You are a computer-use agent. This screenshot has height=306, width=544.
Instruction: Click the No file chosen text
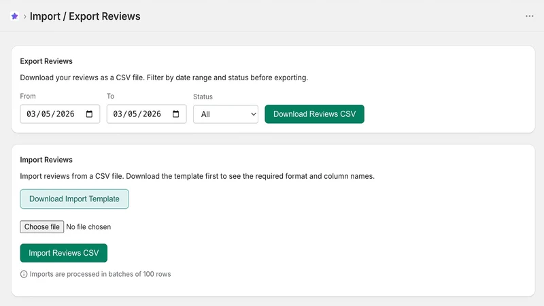tap(88, 227)
